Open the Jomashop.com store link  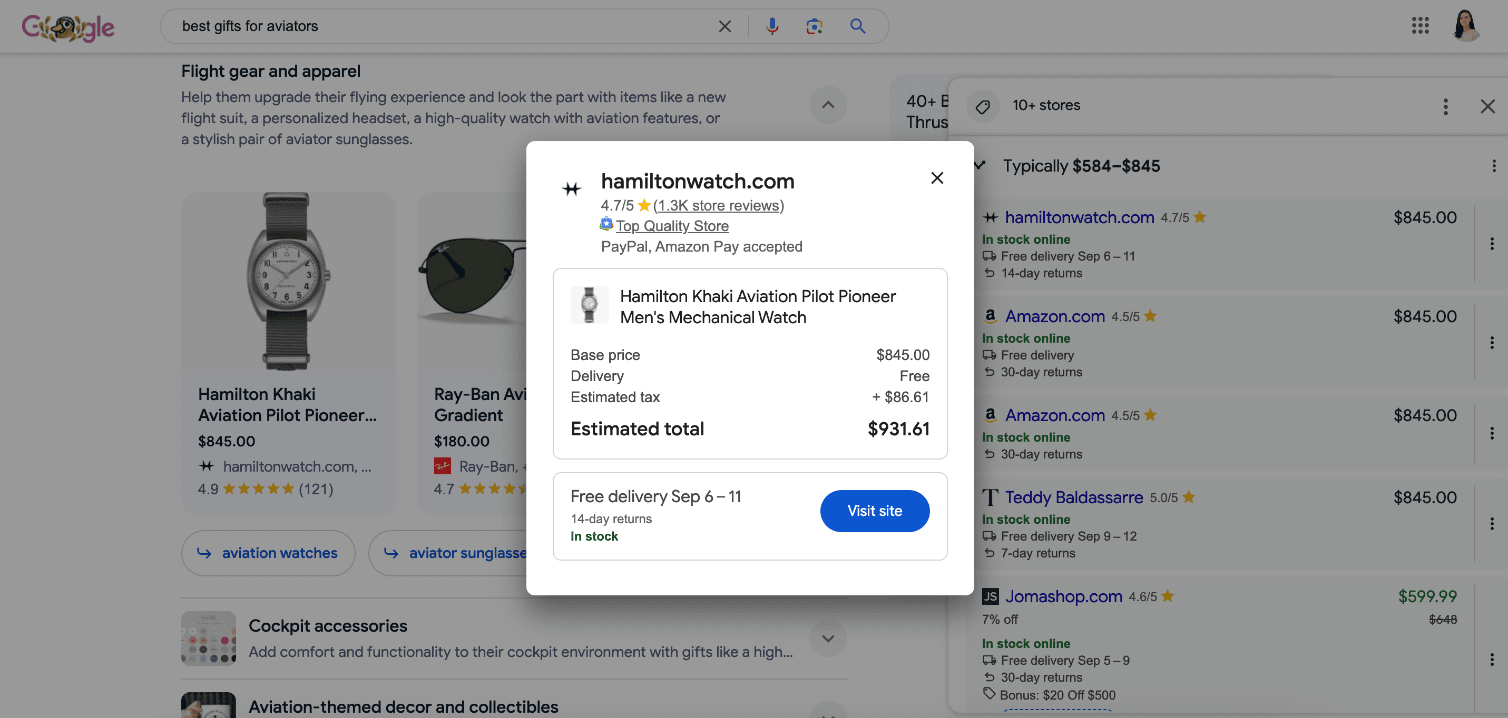[x=1064, y=596]
